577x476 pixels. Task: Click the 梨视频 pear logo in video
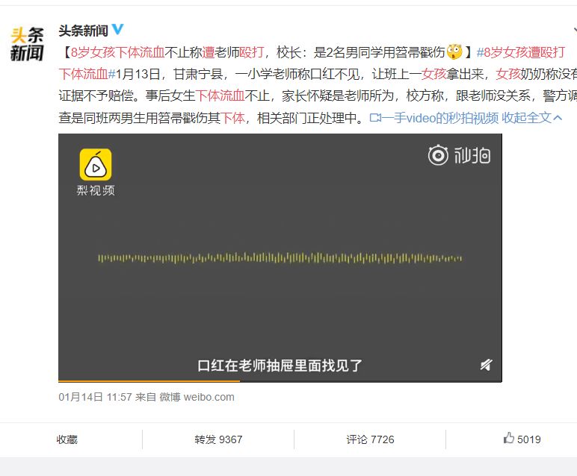pyautogui.click(x=96, y=165)
